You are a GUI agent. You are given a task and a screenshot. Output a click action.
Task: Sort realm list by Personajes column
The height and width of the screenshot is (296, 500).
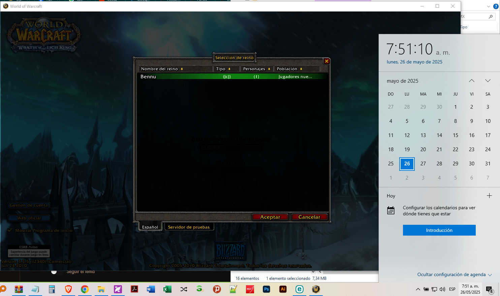(x=256, y=69)
